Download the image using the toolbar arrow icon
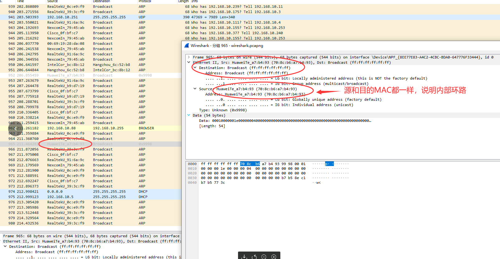Image resolution: width=500 pixels, height=259 pixels. pyautogui.click(x=245, y=257)
